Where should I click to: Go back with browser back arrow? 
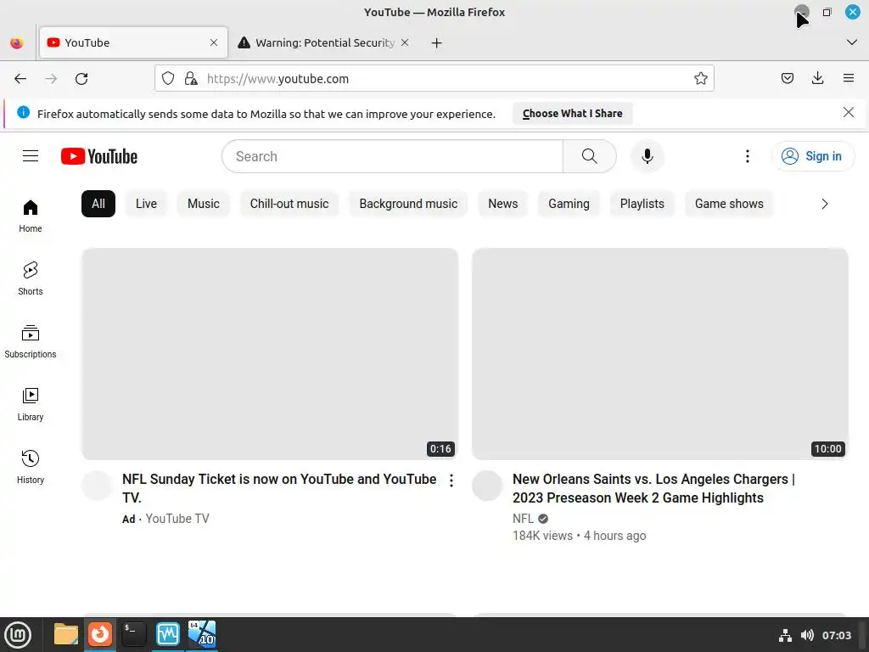[x=20, y=79]
